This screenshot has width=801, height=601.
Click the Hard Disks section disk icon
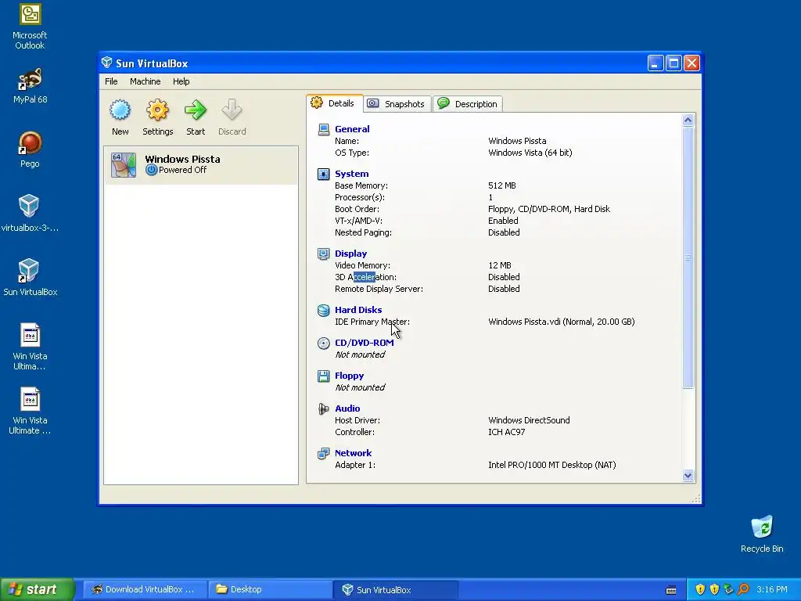coord(323,310)
